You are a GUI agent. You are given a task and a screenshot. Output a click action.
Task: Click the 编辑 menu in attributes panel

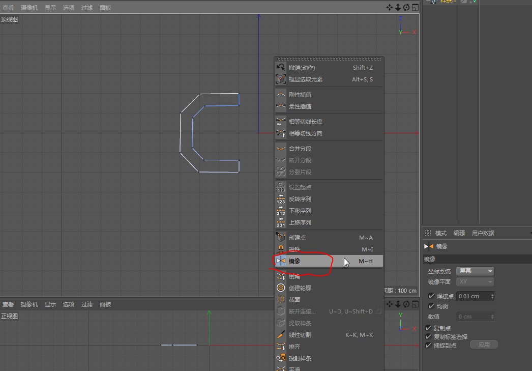pyautogui.click(x=459, y=233)
